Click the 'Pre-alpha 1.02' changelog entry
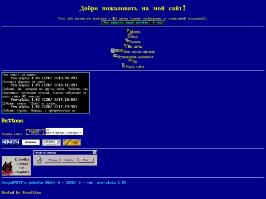This screenshot has width=266, height=199. [44, 107]
